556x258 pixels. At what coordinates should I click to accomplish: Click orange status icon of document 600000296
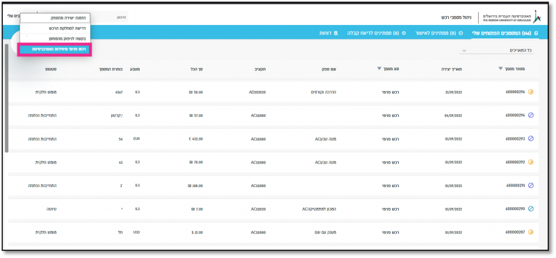531,92
